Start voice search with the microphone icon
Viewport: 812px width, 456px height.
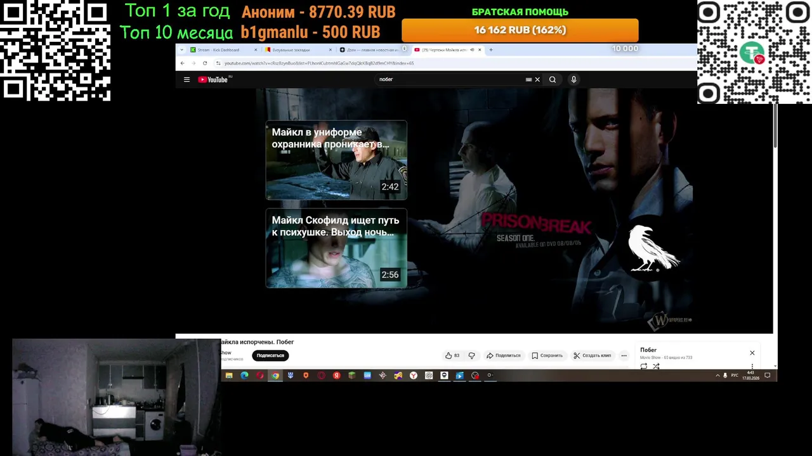click(x=573, y=80)
